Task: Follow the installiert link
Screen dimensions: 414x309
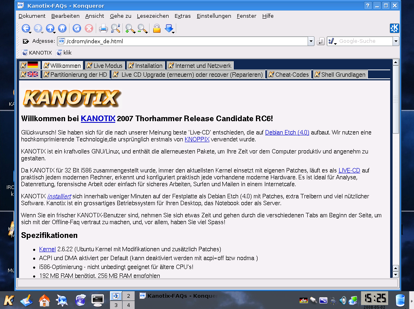Action: pyautogui.click(x=59, y=196)
